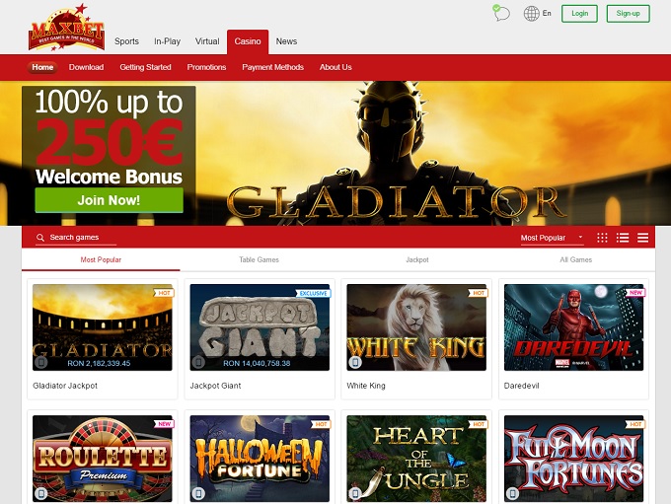This screenshot has height=504, width=671.
Task: Click mobile icon on Gladiator Jackpot thumbnail
Action: [41, 362]
